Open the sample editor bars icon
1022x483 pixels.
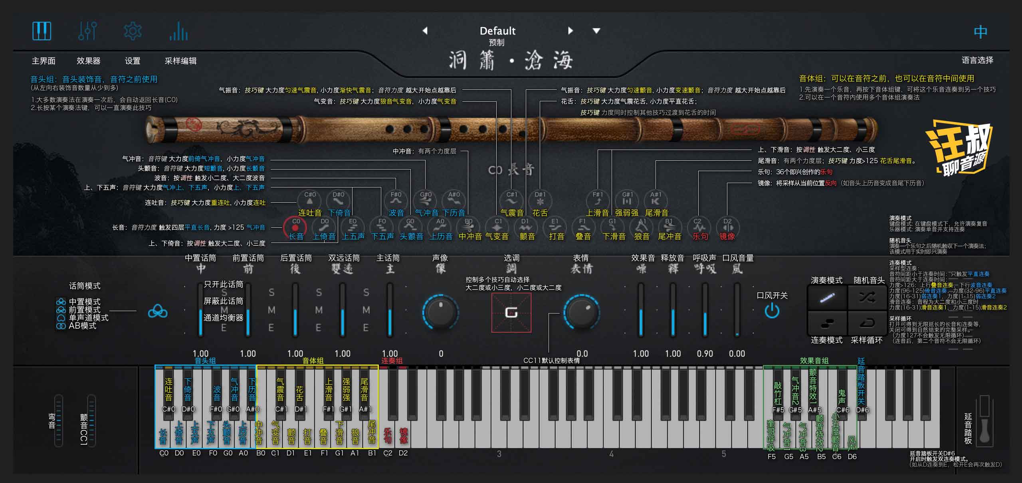tap(178, 31)
